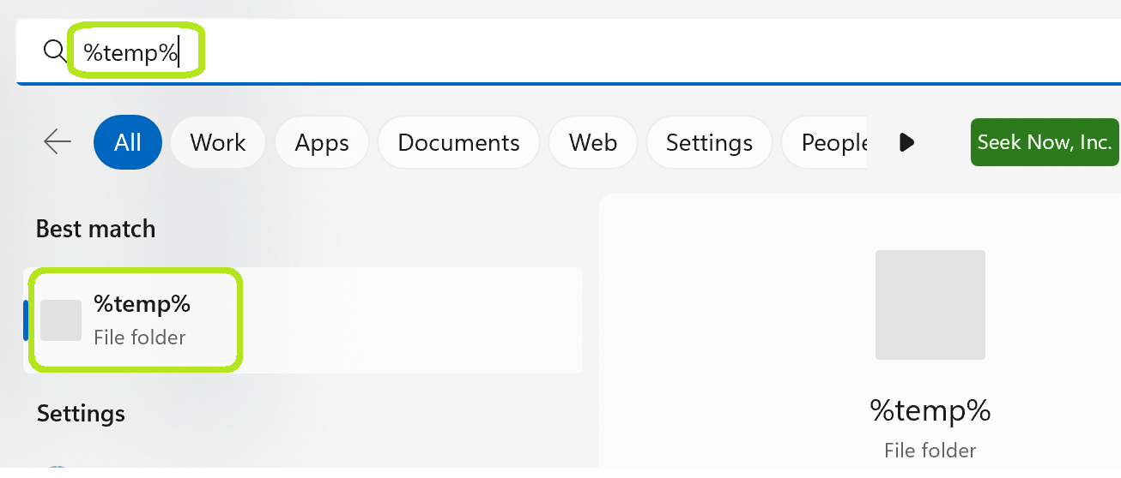
Task: Switch to the Work filter tab
Action: click(218, 142)
